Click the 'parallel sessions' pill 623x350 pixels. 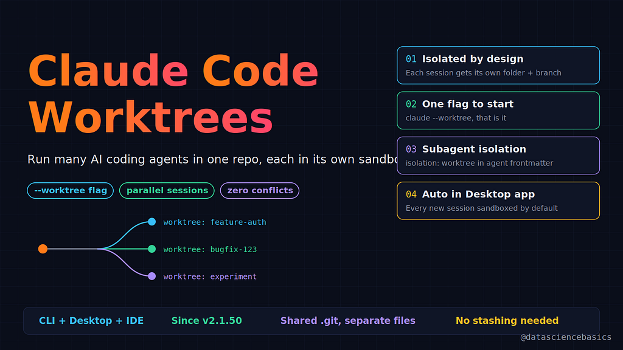point(167,190)
